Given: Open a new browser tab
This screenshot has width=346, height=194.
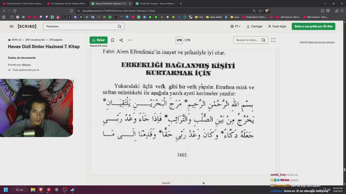Looking at the screenshot, I should click(x=181, y=4).
